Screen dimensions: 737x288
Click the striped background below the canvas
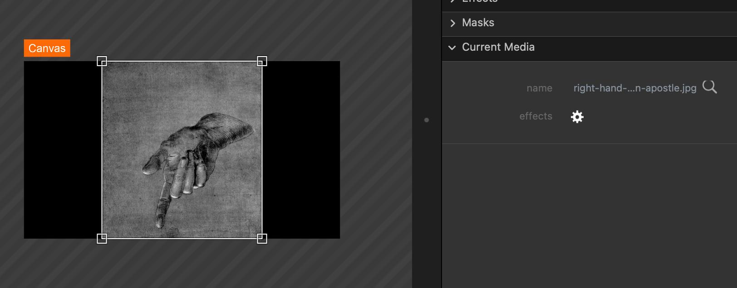click(x=182, y=265)
